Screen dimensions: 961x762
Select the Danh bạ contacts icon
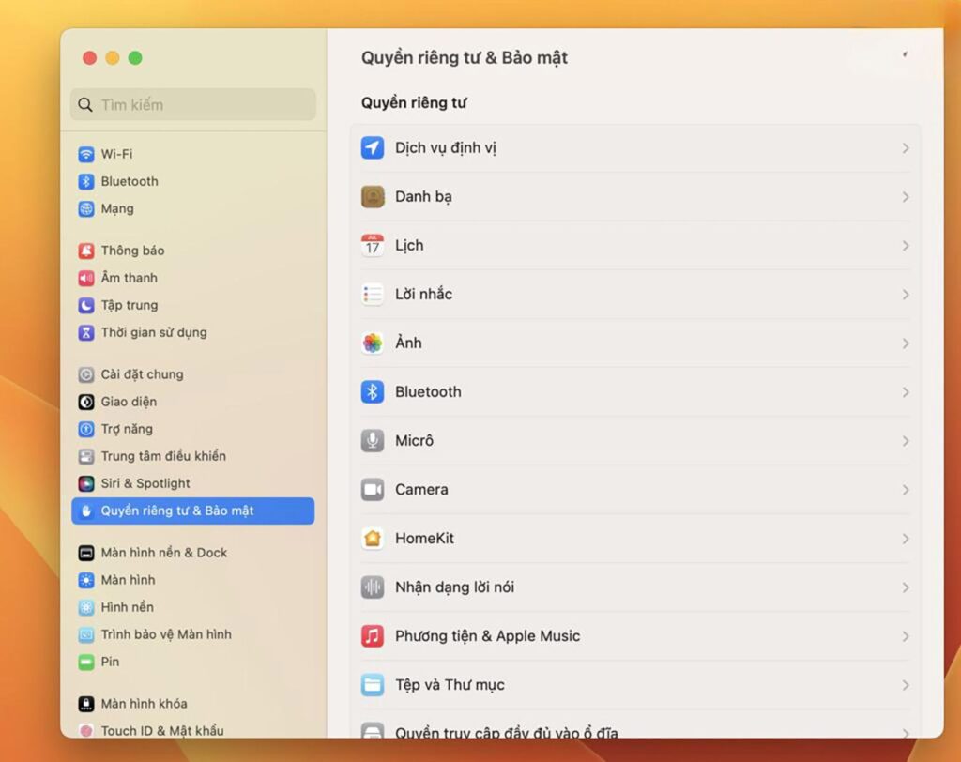373,197
